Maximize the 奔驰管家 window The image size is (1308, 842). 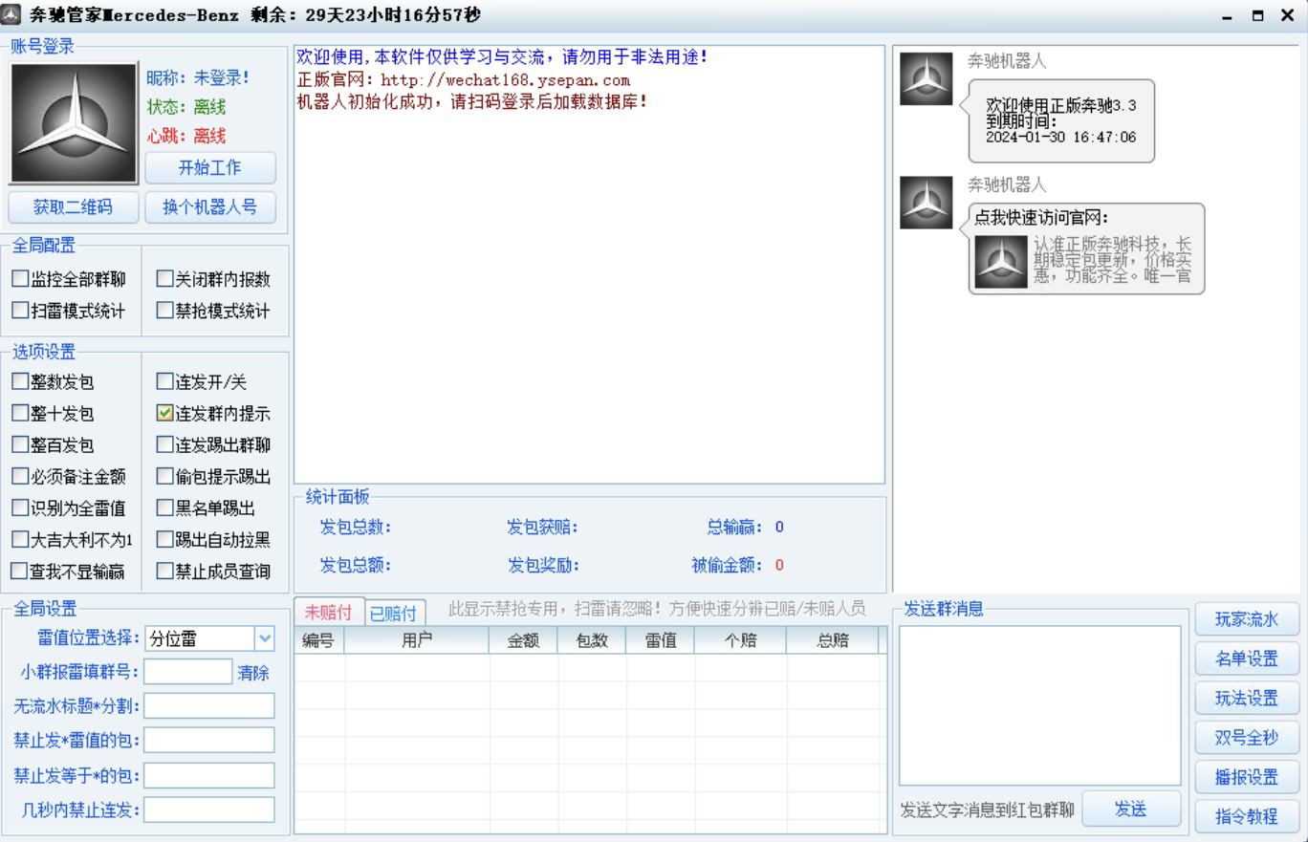pos(1258,16)
